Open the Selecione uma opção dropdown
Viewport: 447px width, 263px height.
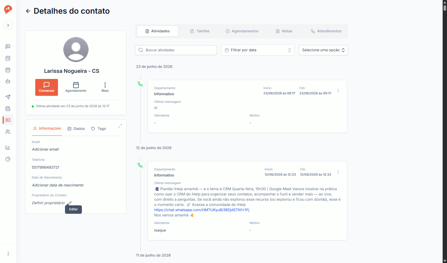[323, 50]
